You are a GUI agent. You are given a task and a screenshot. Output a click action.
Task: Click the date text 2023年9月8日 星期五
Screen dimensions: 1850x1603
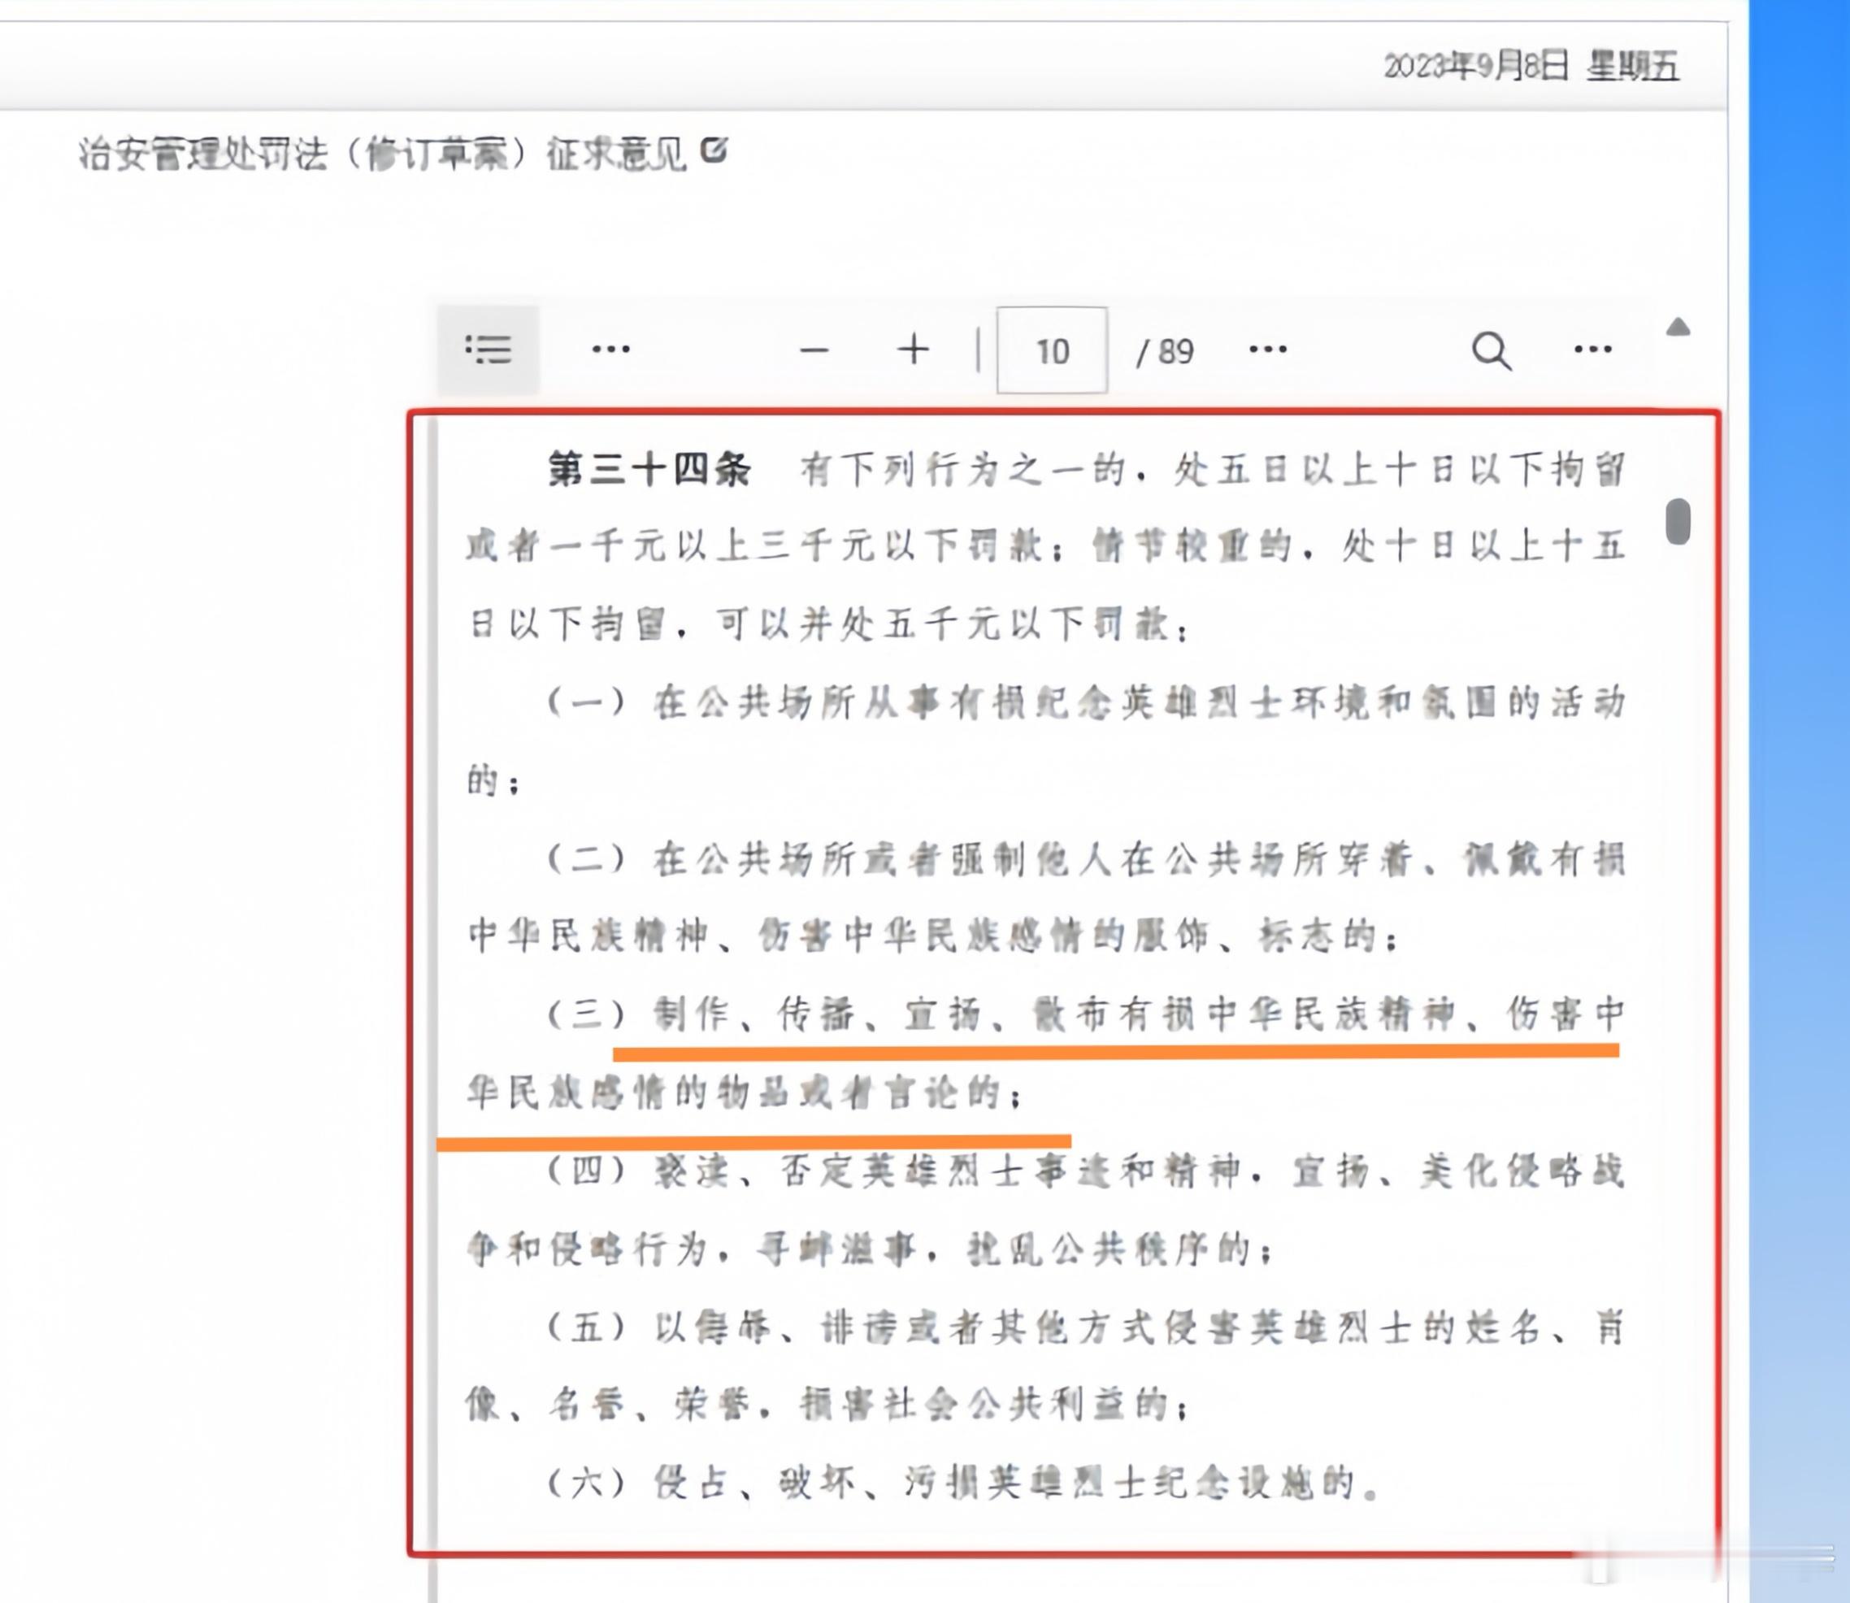pos(1531,66)
